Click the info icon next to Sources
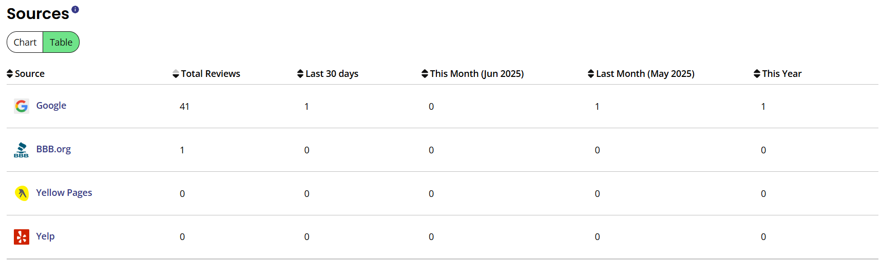The height and width of the screenshot is (279, 881). [x=75, y=9]
